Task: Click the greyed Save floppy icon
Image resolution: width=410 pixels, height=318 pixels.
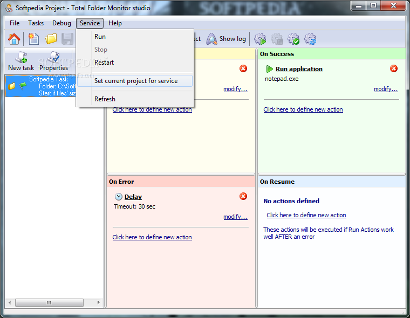Action: [67, 39]
